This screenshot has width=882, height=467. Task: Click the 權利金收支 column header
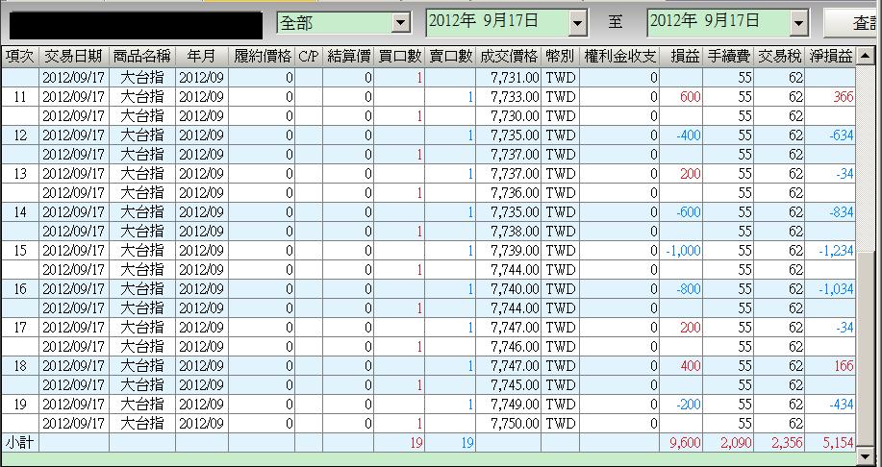click(618, 56)
